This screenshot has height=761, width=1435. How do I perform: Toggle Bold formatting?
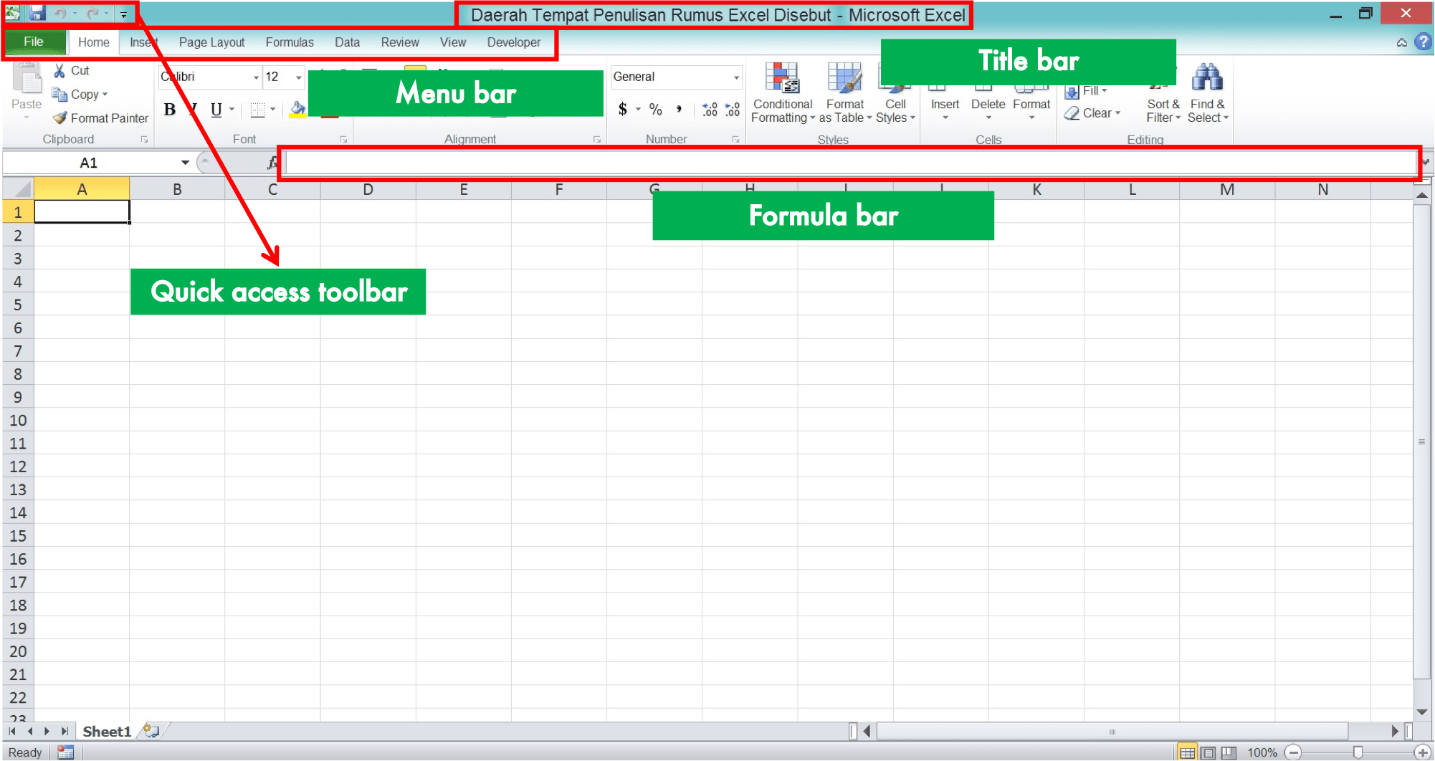click(170, 109)
